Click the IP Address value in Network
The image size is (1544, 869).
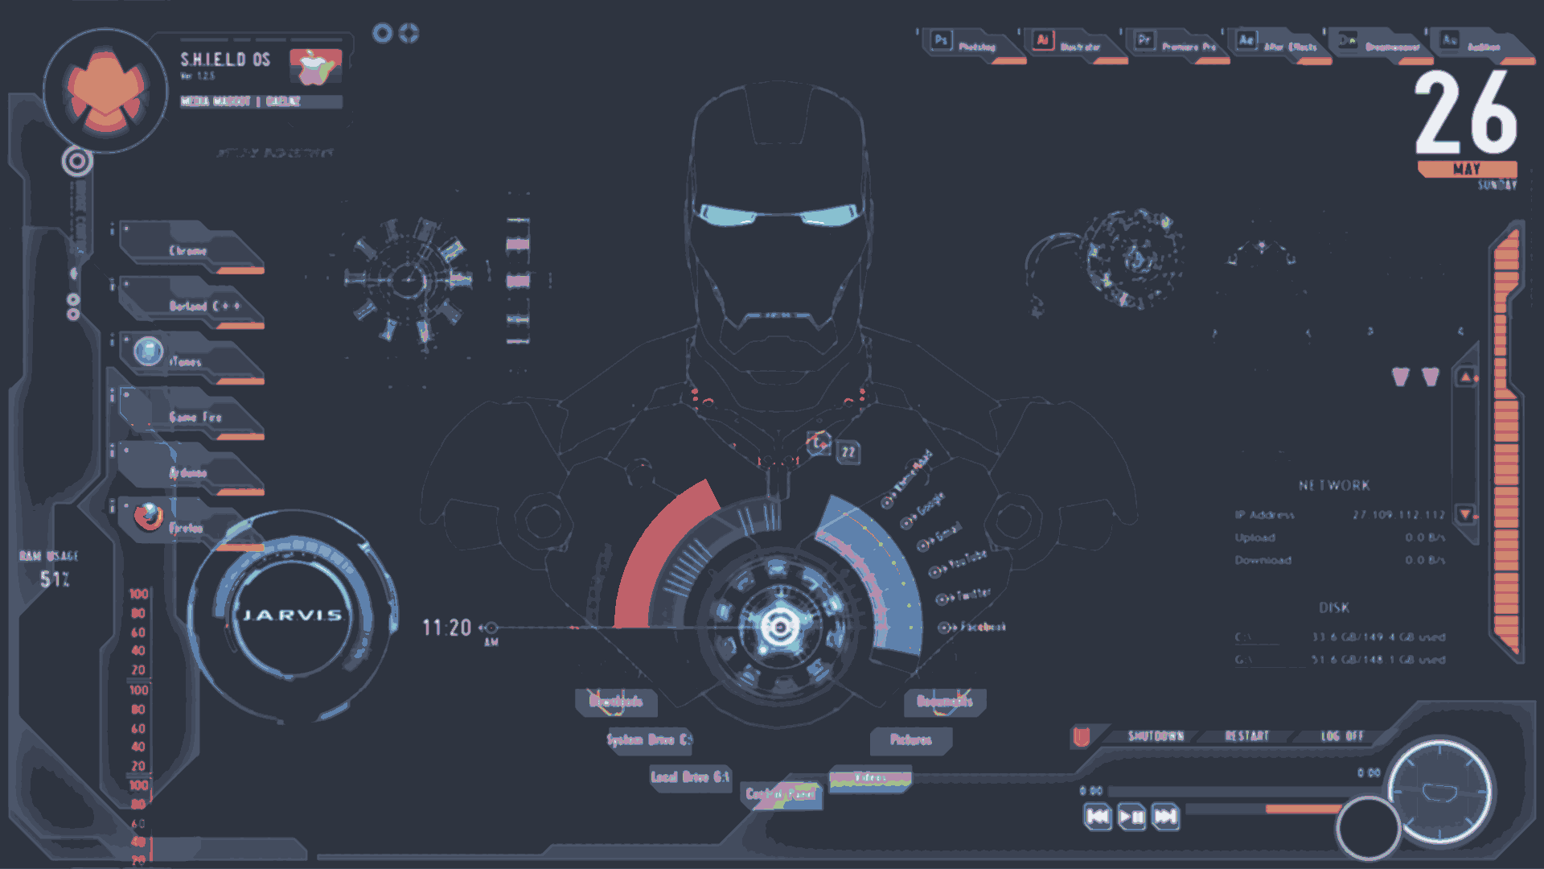[x=1398, y=515]
